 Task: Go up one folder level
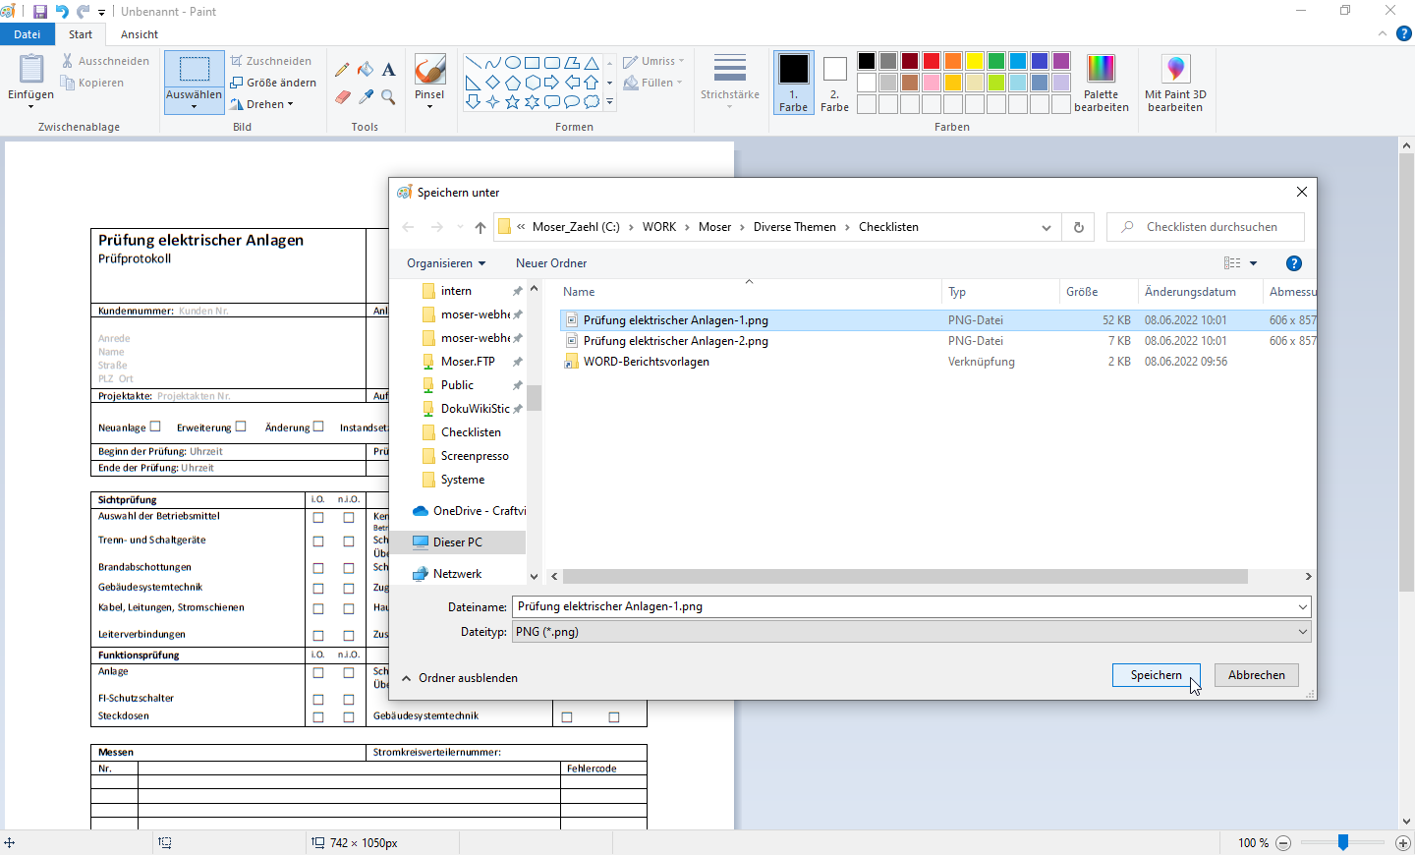coord(481,227)
